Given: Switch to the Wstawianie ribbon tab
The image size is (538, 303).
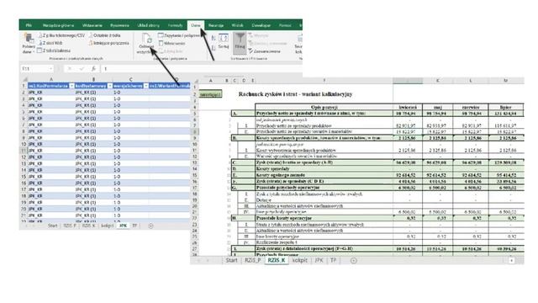Looking at the screenshot, I should [92, 25].
